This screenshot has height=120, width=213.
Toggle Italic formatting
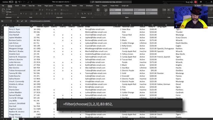click(x=24, y=14)
